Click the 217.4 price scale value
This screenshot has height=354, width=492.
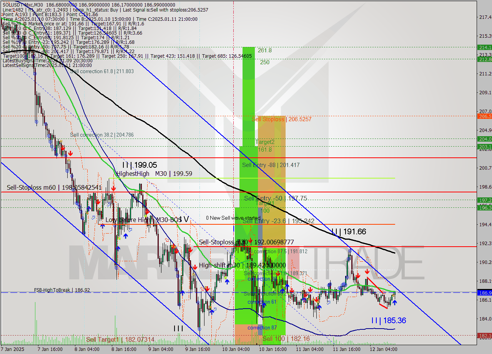point(485,17)
